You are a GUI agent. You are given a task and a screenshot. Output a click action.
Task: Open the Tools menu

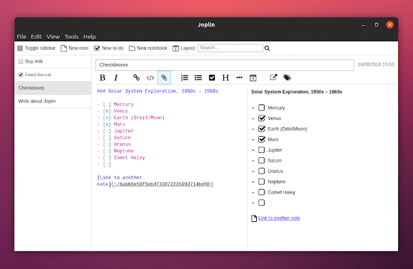72,37
